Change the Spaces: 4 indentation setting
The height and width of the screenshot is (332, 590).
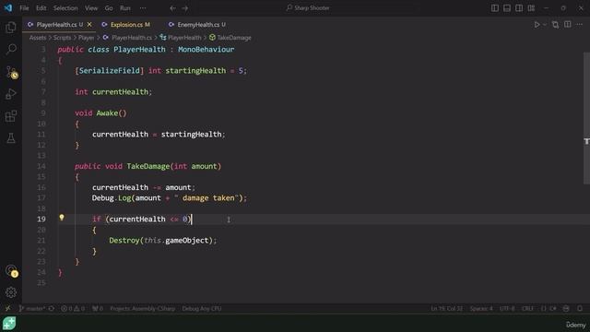pos(481,308)
